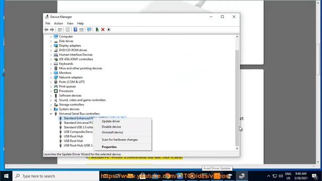The image size is (322, 181).
Task: Choose Scan for hardware changes in context menu
Action: coord(123,140)
